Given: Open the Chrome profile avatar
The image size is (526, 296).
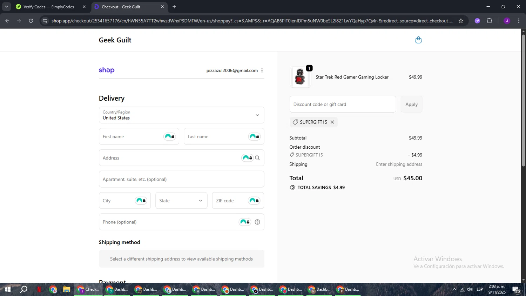Looking at the screenshot, I should tap(507, 21).
